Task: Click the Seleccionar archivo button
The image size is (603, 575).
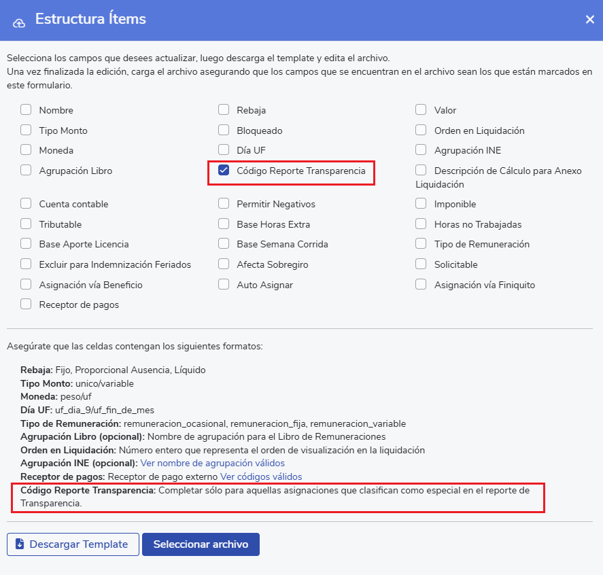Action: (201, 544)
